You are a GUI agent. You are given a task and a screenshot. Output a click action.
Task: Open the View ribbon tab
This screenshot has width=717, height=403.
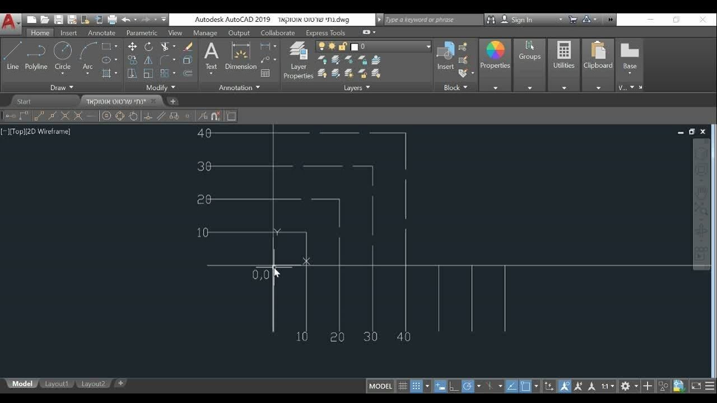(x=175, y=33)
